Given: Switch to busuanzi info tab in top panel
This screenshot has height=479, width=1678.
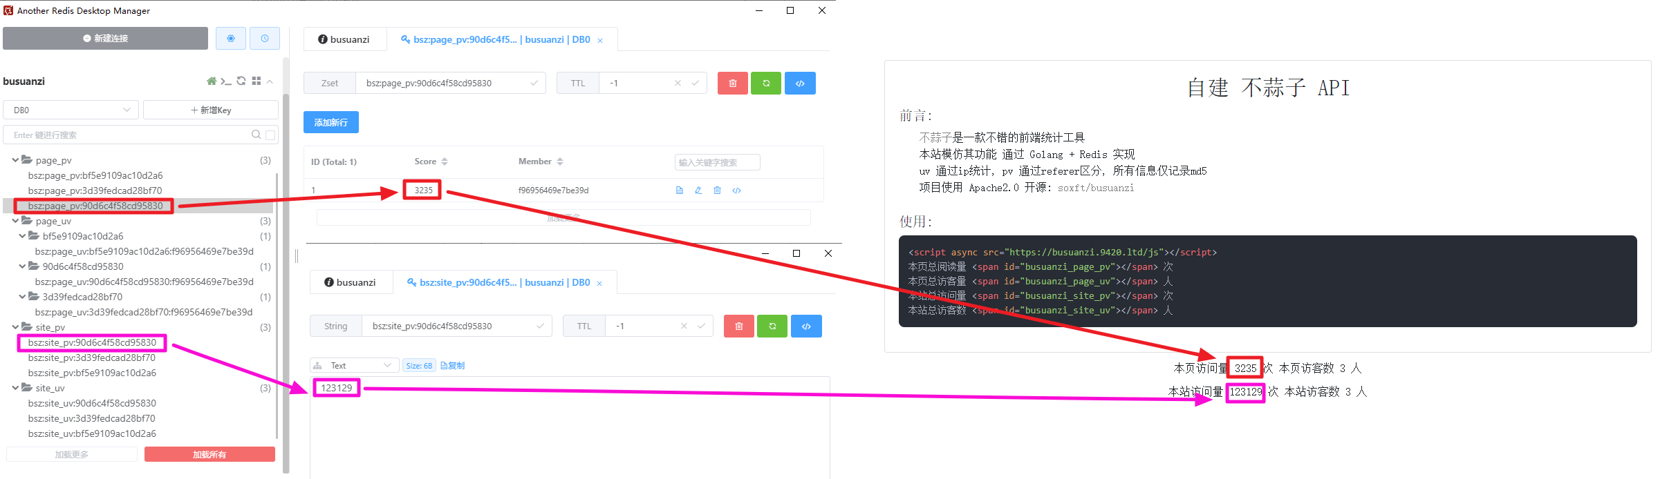Looking at the screenshot, I should tap(344, 39).
